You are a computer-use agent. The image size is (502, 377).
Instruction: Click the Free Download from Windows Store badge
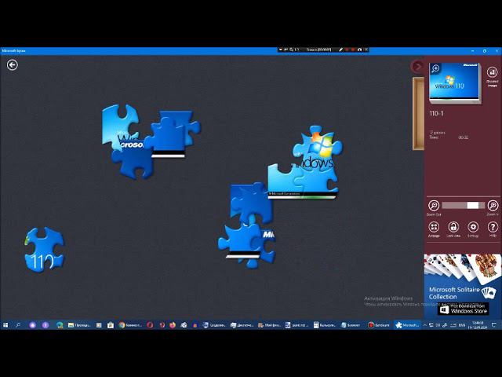(x=464, y=309)
